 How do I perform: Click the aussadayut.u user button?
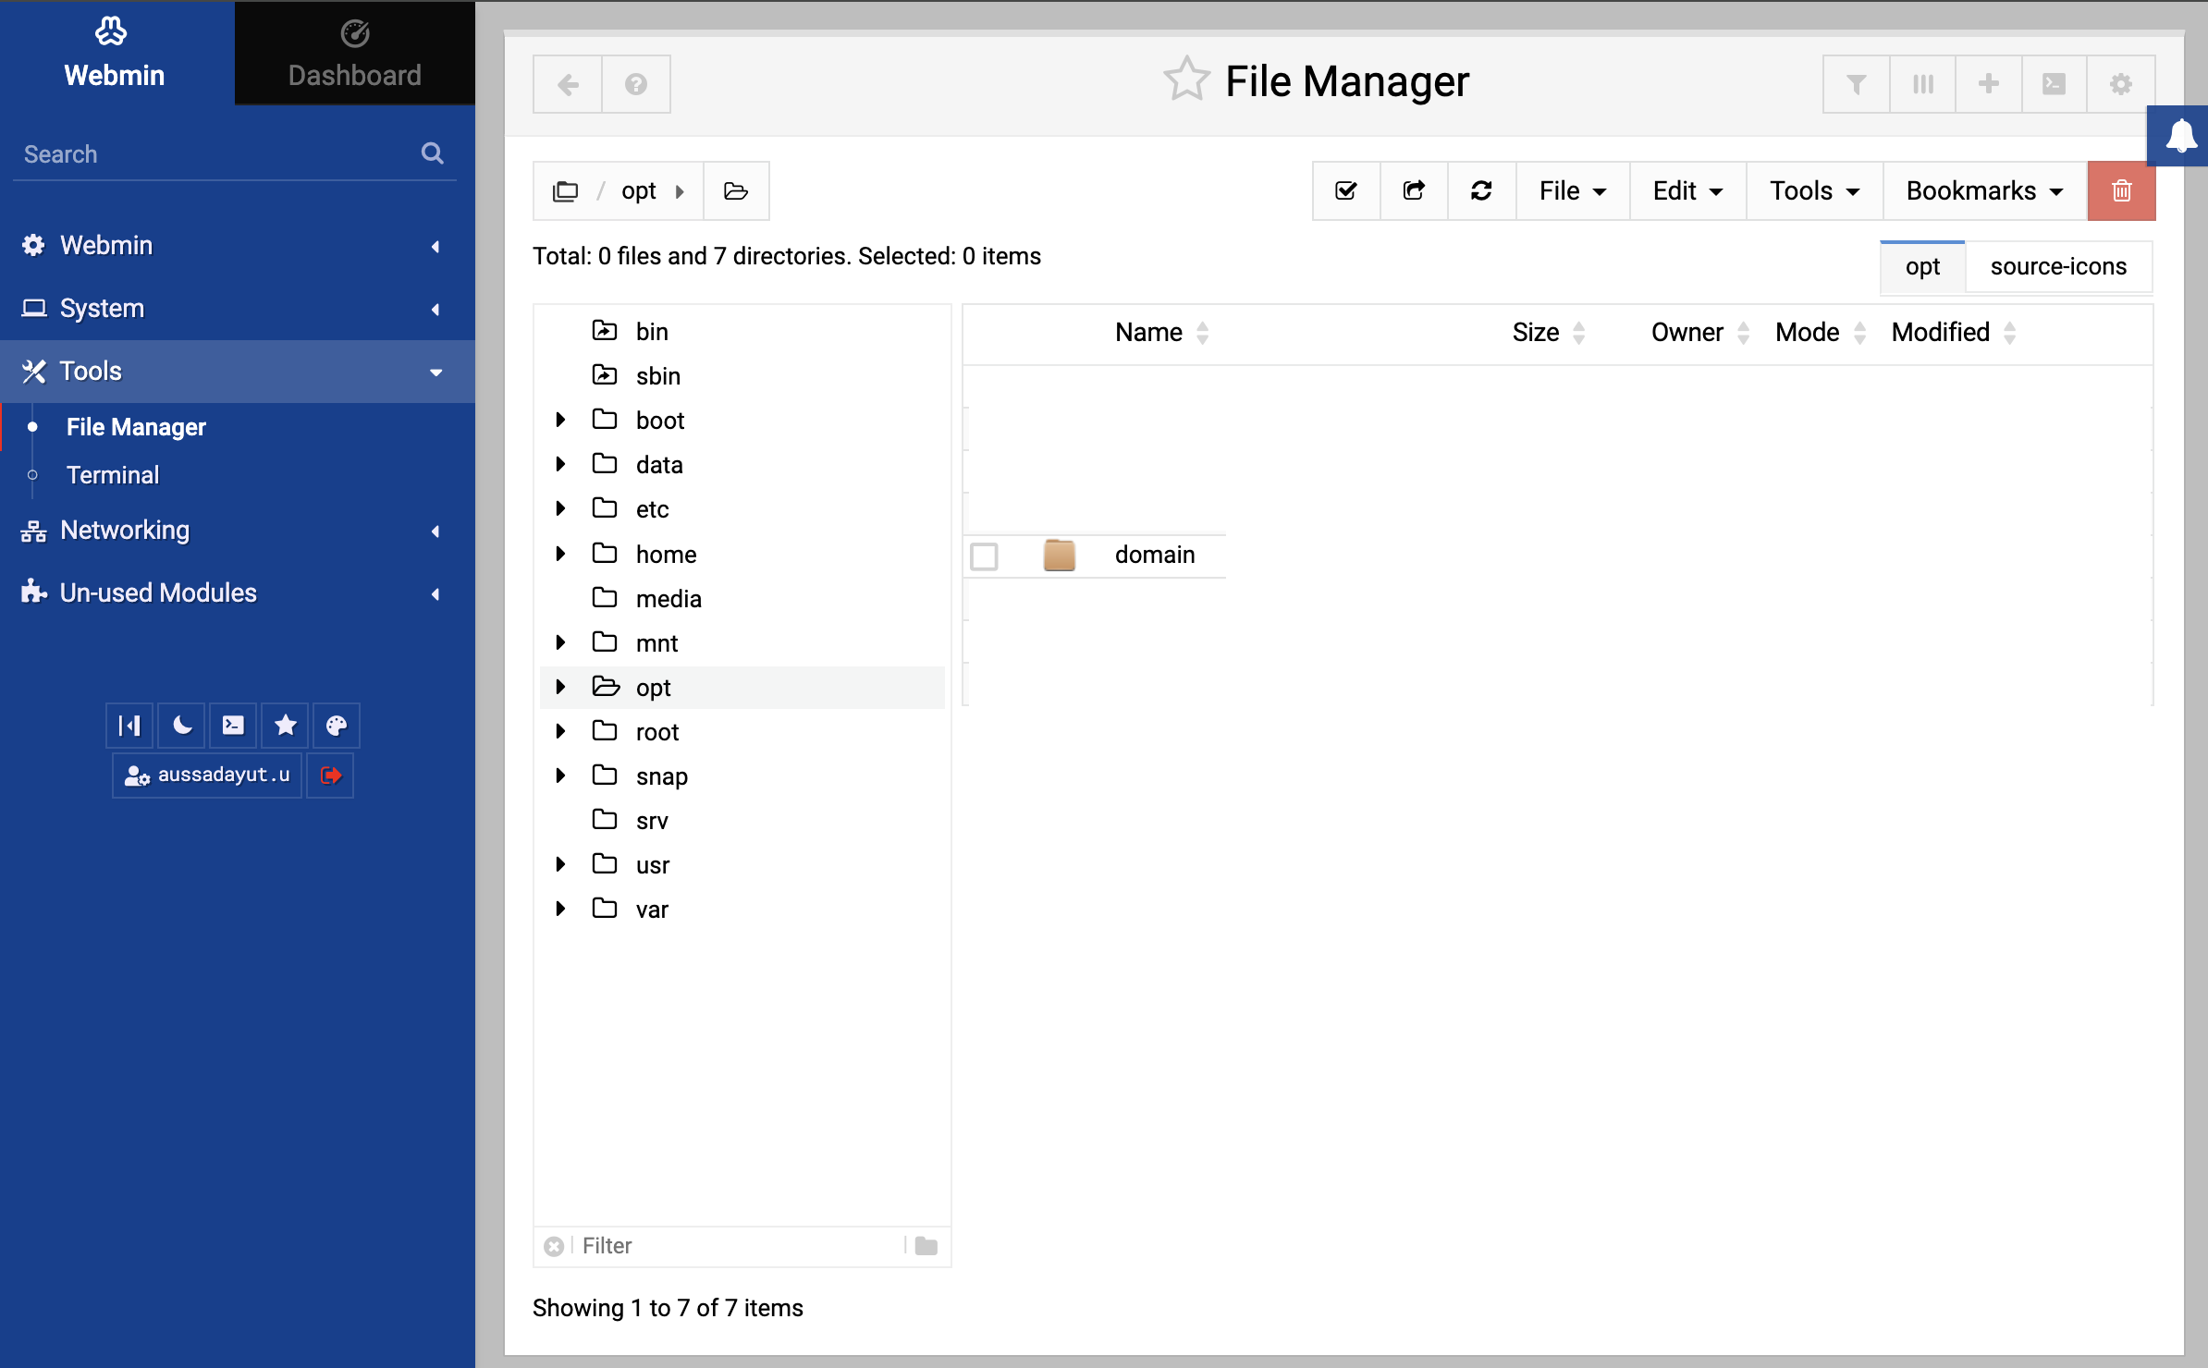208,775
